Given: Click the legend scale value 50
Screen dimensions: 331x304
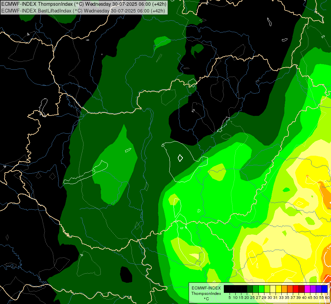Looking at the screenshot, I should [x=316, y=298].
